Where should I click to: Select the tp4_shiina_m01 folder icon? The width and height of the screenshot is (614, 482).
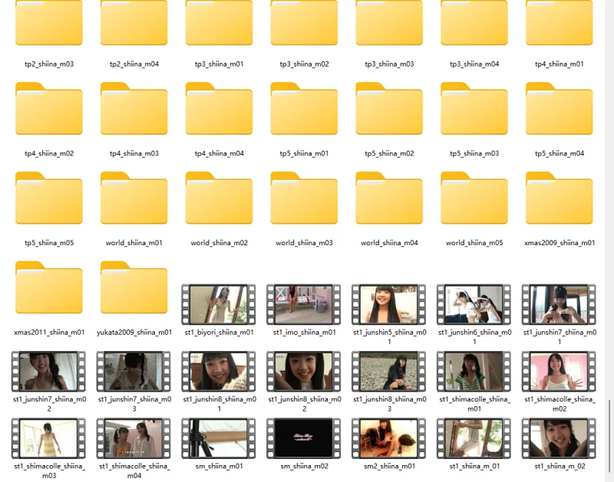pyautogui.click(x=560, y=23)
